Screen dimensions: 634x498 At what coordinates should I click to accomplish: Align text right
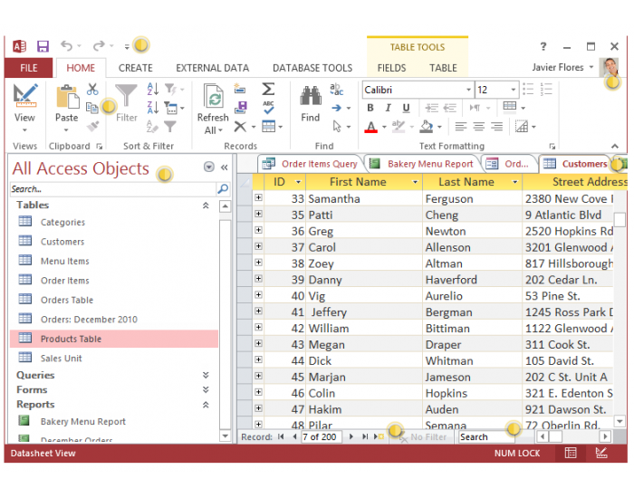[x=496, y=127]
